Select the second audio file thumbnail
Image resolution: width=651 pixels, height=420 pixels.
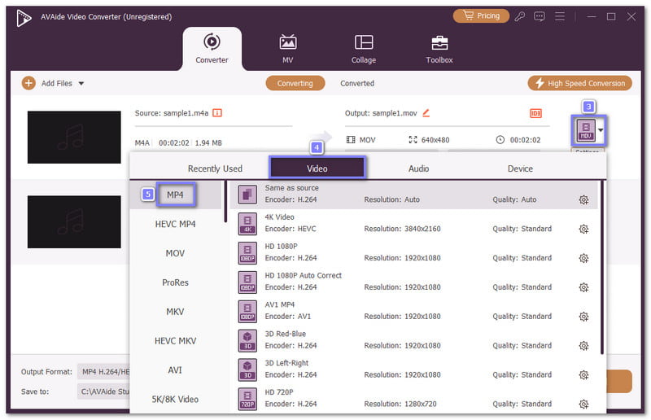tap(74, 222)
